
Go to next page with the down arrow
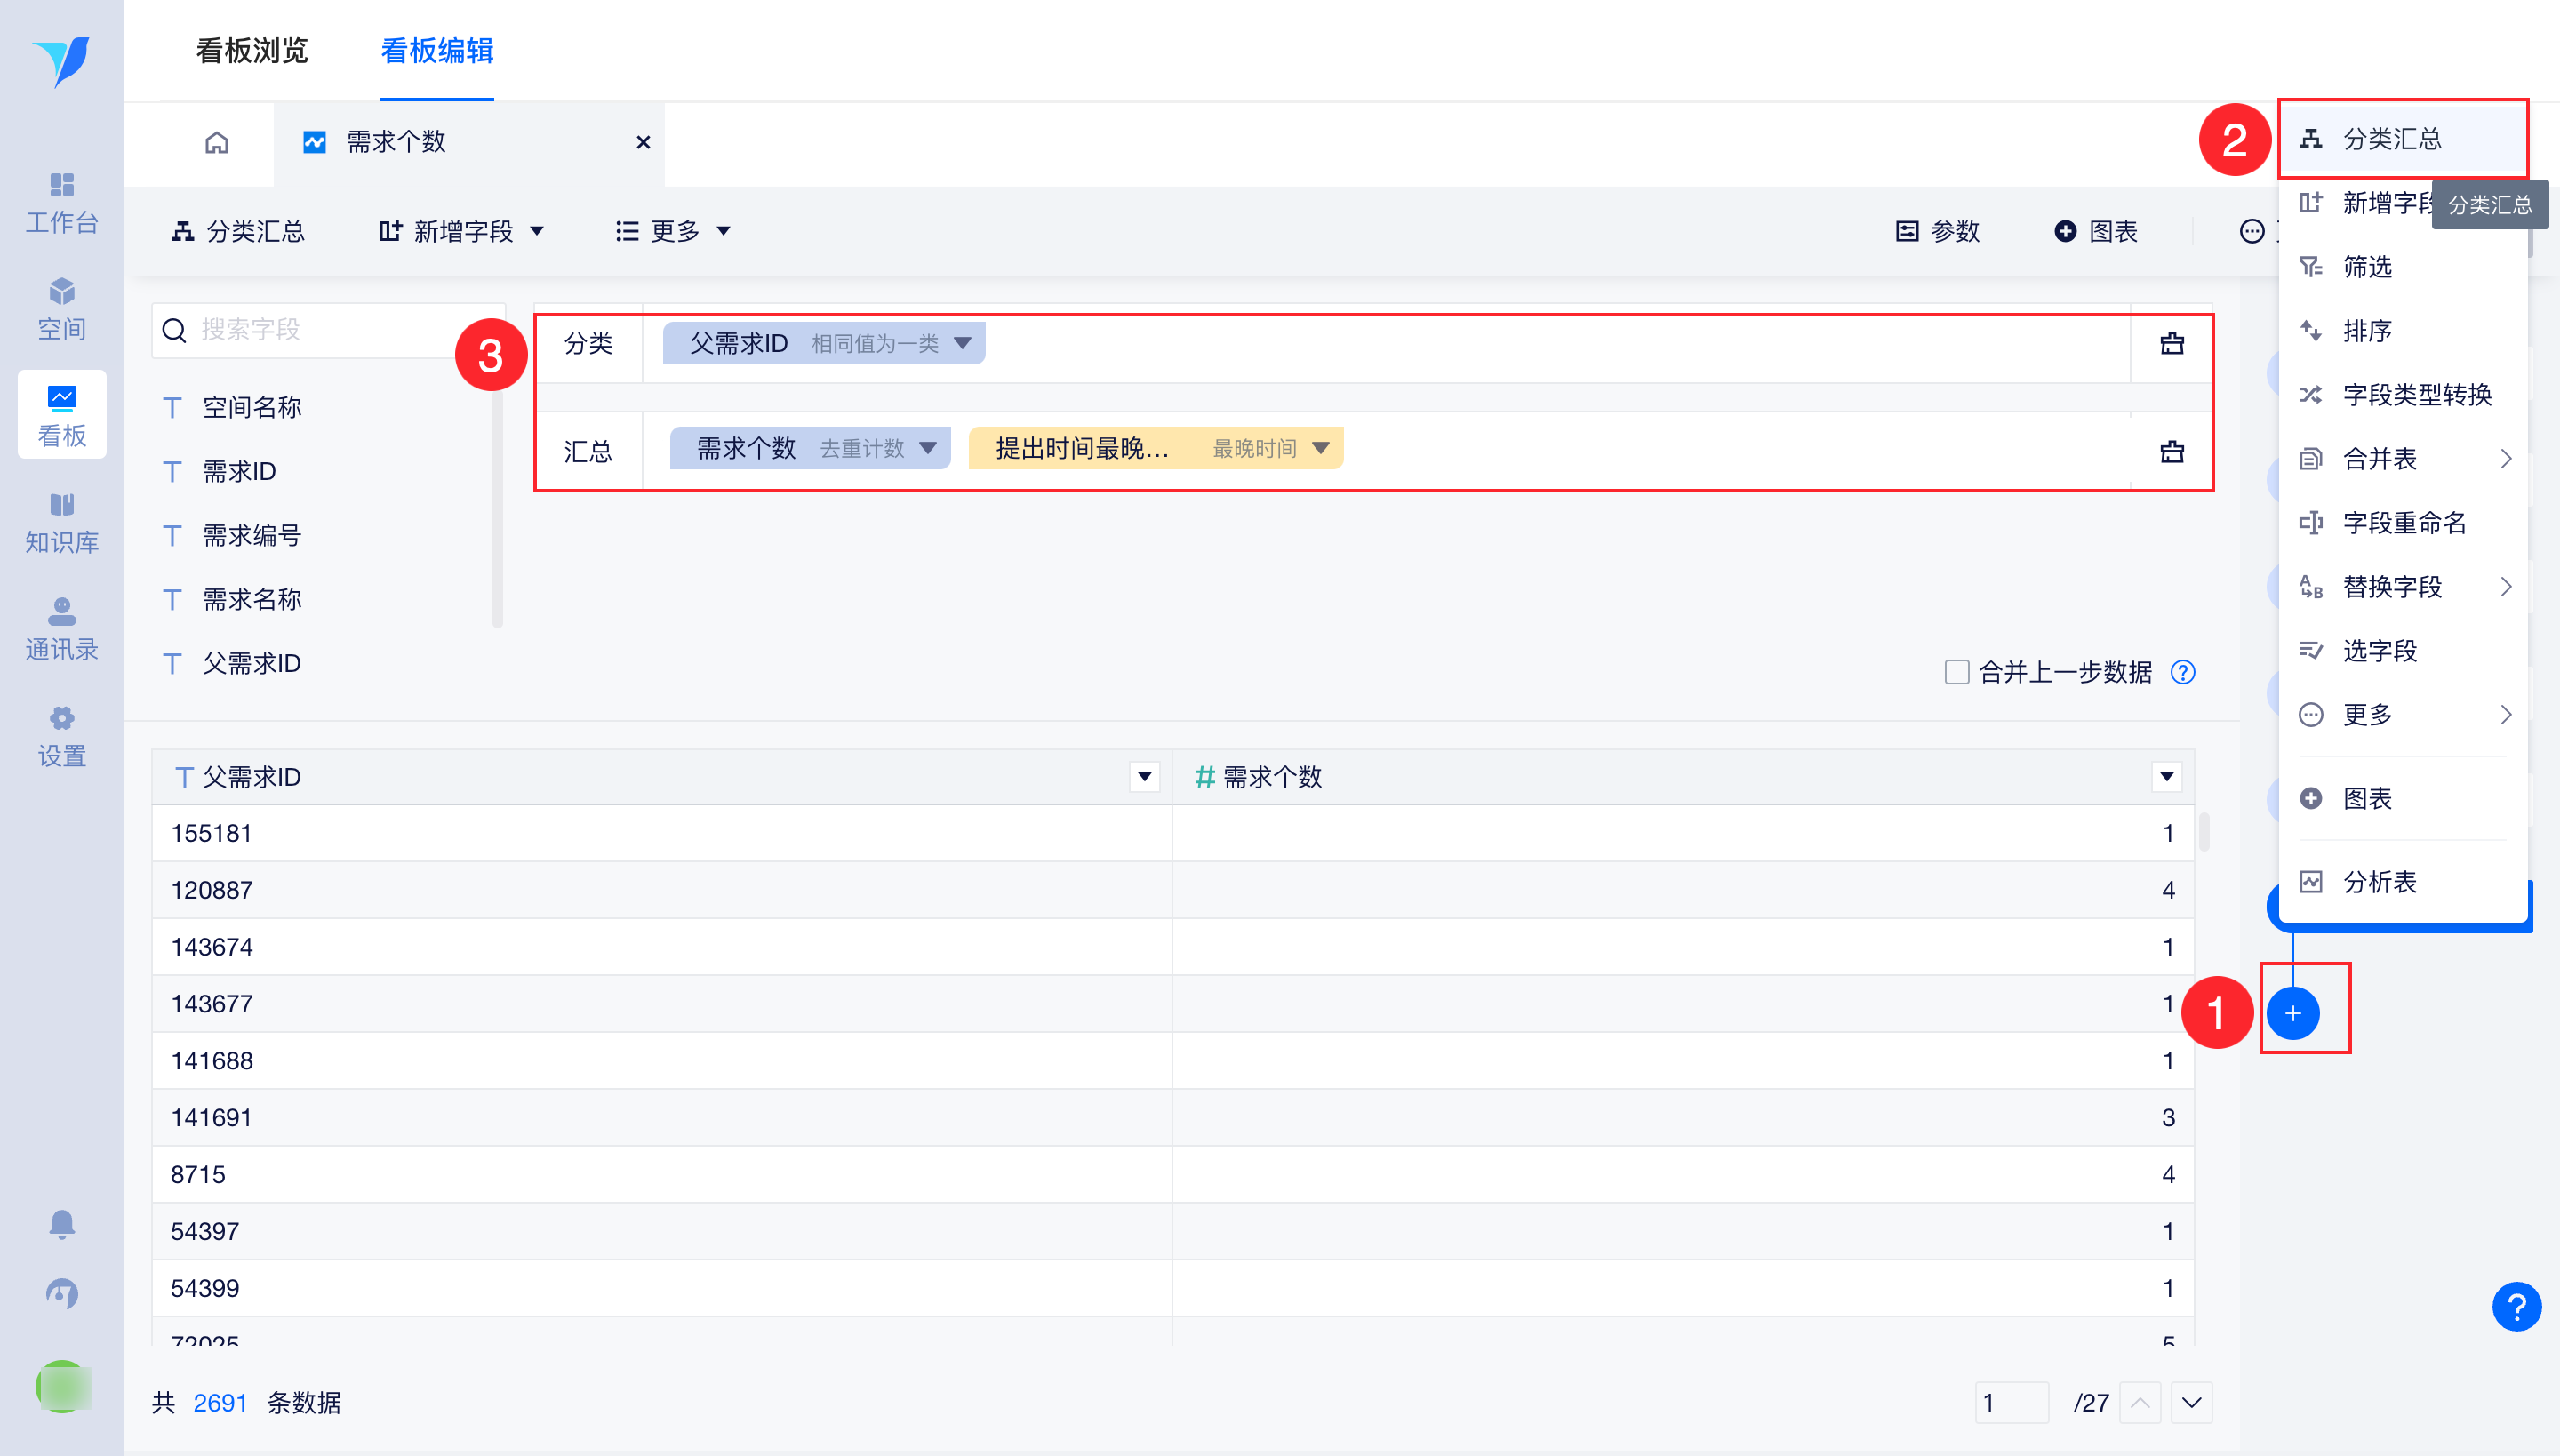point(2191,1402)
